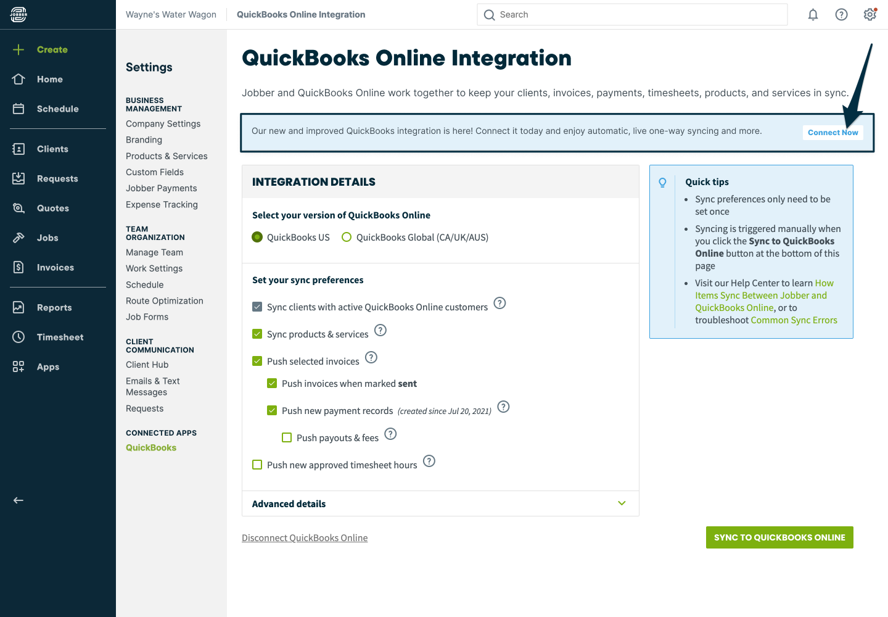Enable Push payouts & fees checkbox
This screenshot has width=888, height=617.
[x=287, y=437]
